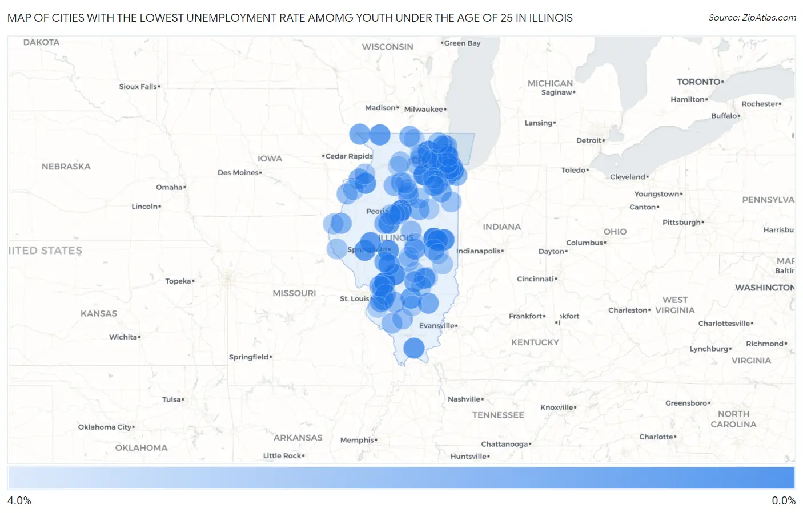Click the Green Bay city label
Image resolution: width=803 pixels, height=513 pixels.
click(x=461, y=43)
